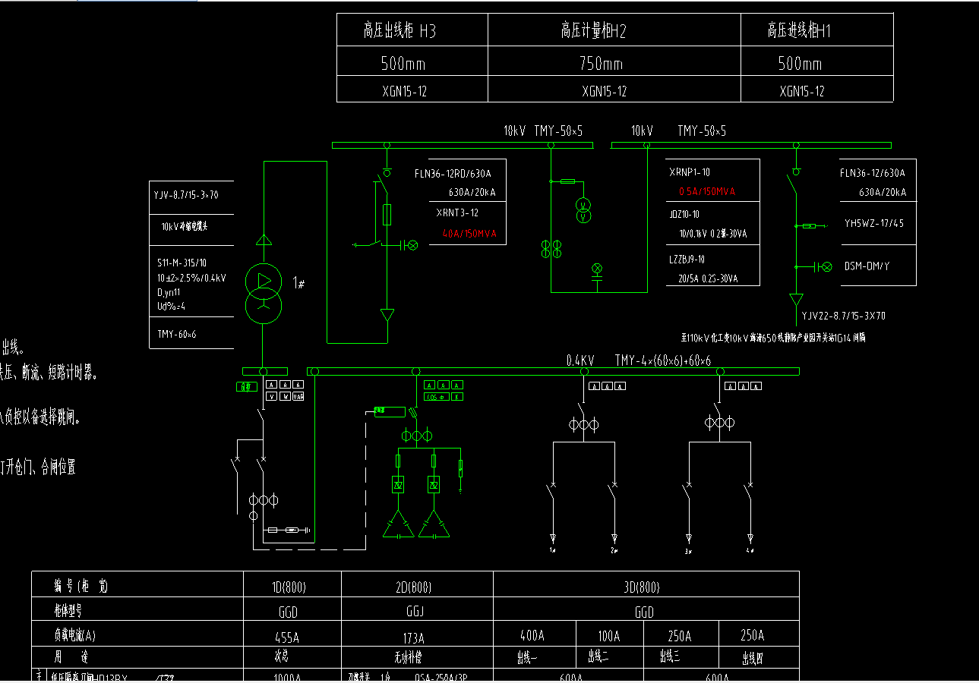Select the 1# outgoing feeder arrow
The width and height of the screenshot is (979, 683).
coord(553,540)
